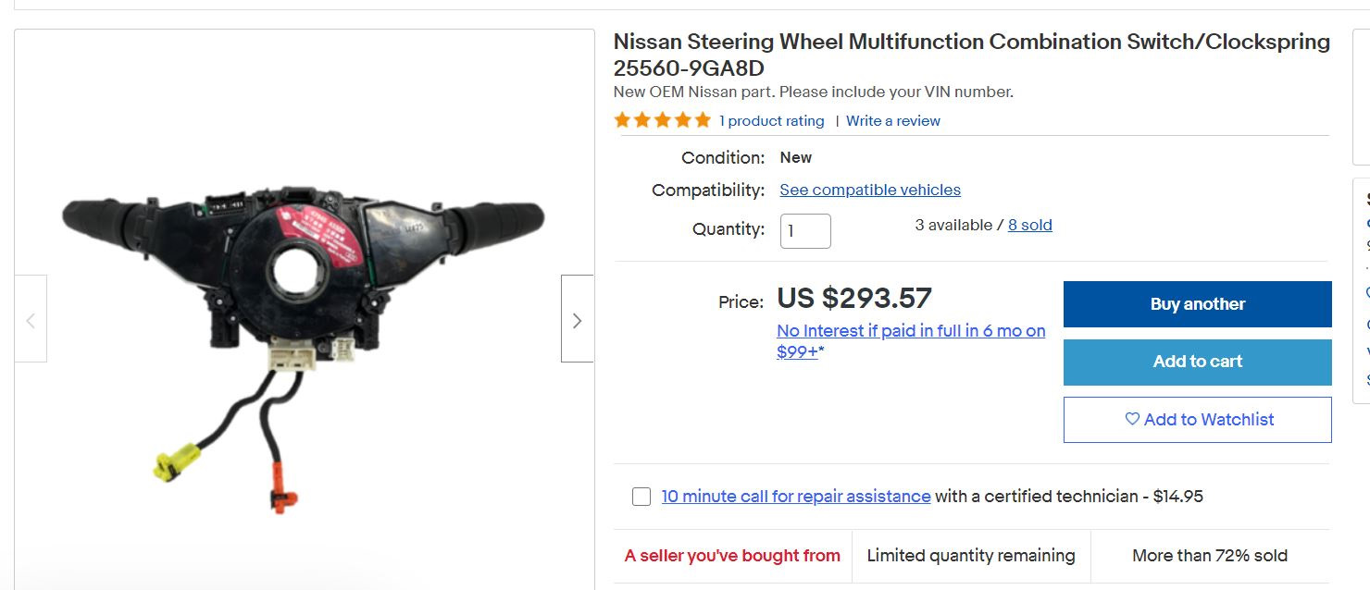The height and width of the screenshot is (590, 1370).
Task: Click the Write a review link
Action: tap(892, 121)
